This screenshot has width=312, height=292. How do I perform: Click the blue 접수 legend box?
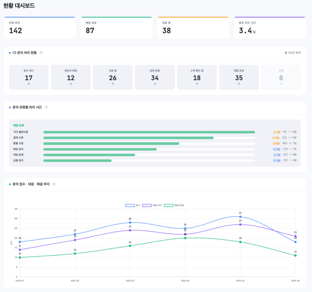coord(130,205)
